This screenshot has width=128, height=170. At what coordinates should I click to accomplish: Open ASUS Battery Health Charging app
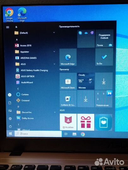tap(32, 70)
